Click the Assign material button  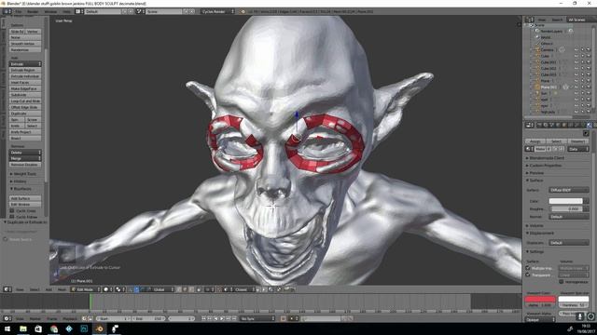535,141
